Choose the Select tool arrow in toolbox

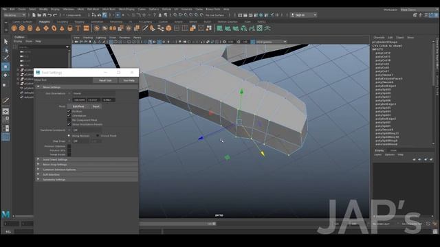pos(5,42)
